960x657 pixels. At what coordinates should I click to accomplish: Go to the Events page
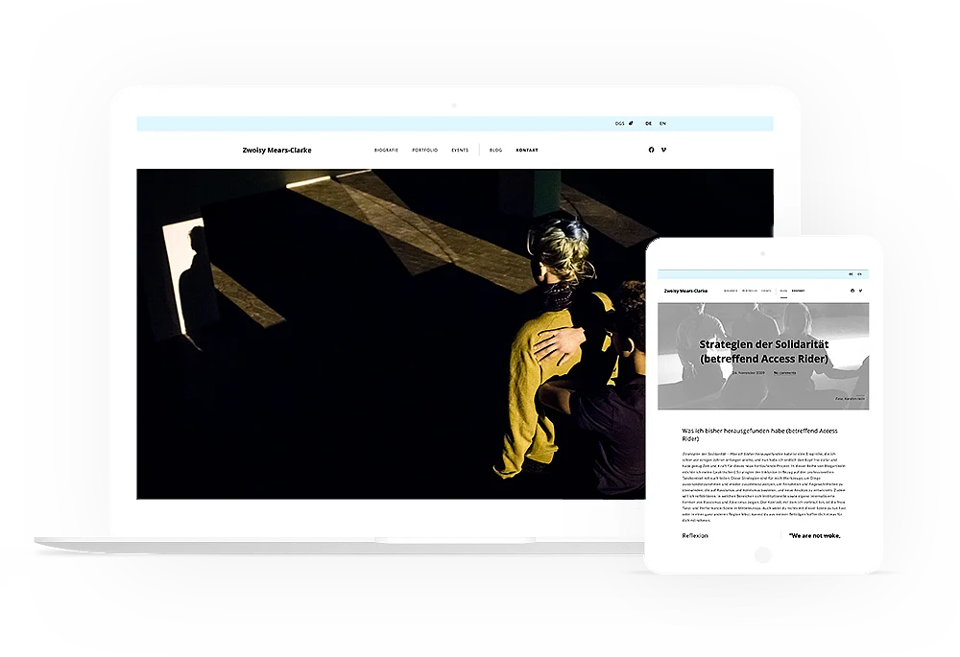460,151
